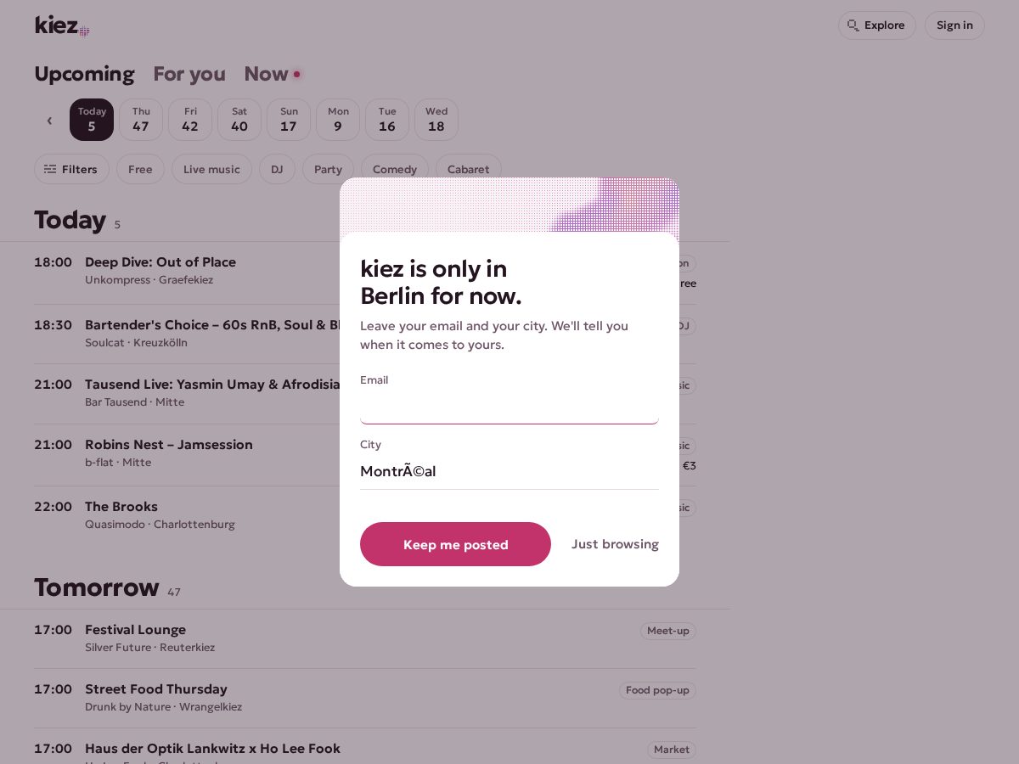Image resolution: width=1019 pixels, height=764 pixels.
Task: Toggle the Free filter chip
Action: click(140, 169)
